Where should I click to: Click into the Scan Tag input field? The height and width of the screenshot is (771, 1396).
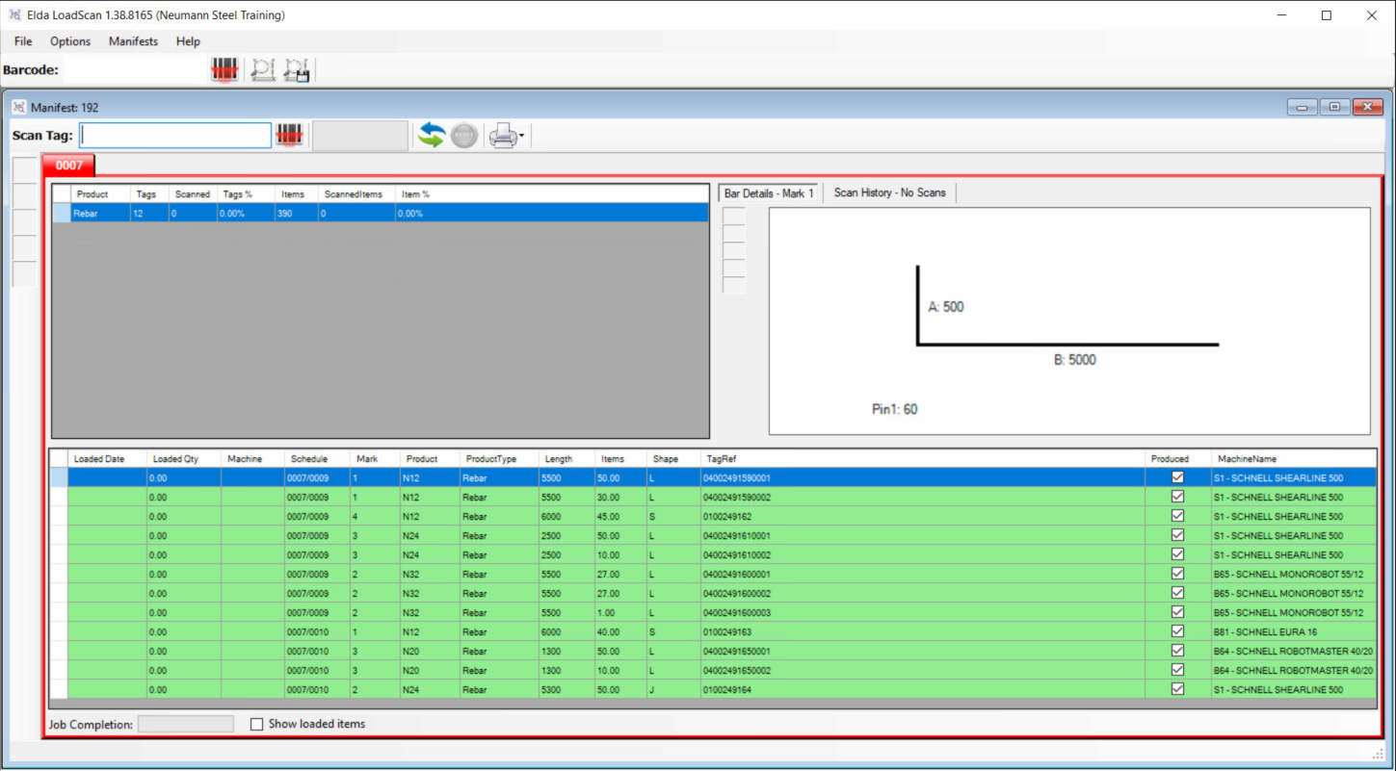[175, 136]
